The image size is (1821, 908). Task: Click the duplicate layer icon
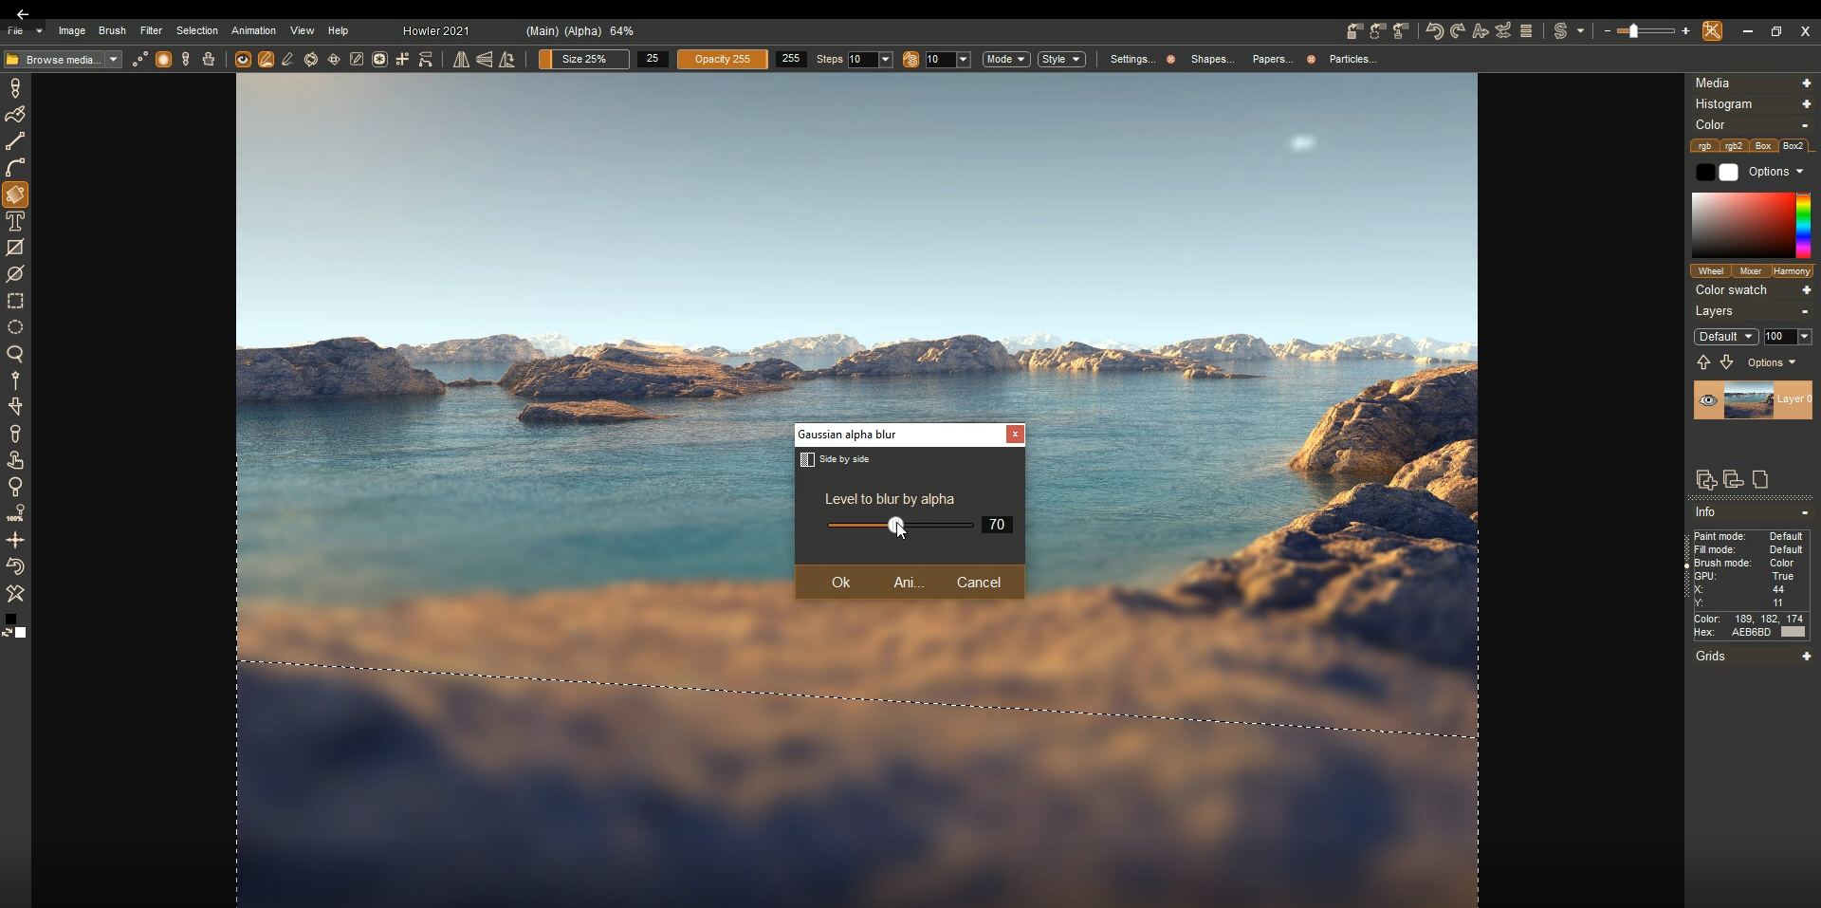[1734, 479]
